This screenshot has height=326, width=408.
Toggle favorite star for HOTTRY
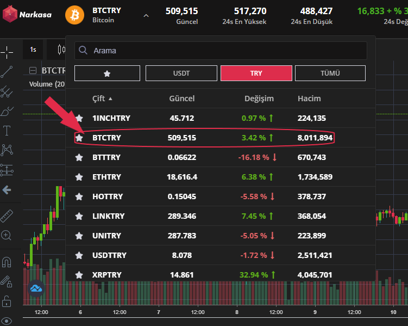point(79,197)
